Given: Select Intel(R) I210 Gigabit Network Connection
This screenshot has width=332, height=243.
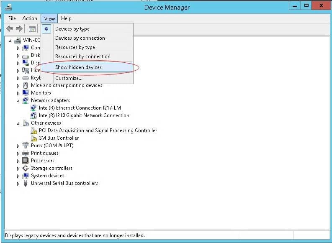Looking at the screenshot, I should pos(84,115).
